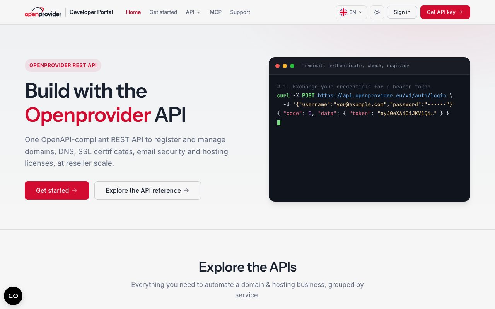495x309 pixels.
Task: Open the Get started nav link
Action: 163,12
